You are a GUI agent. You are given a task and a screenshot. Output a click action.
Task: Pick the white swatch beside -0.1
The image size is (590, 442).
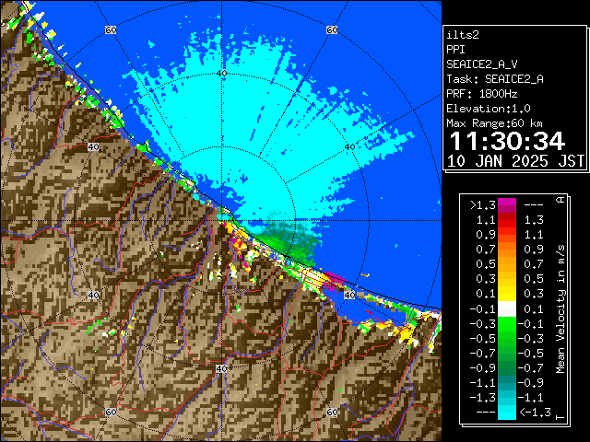click(507, 309)
